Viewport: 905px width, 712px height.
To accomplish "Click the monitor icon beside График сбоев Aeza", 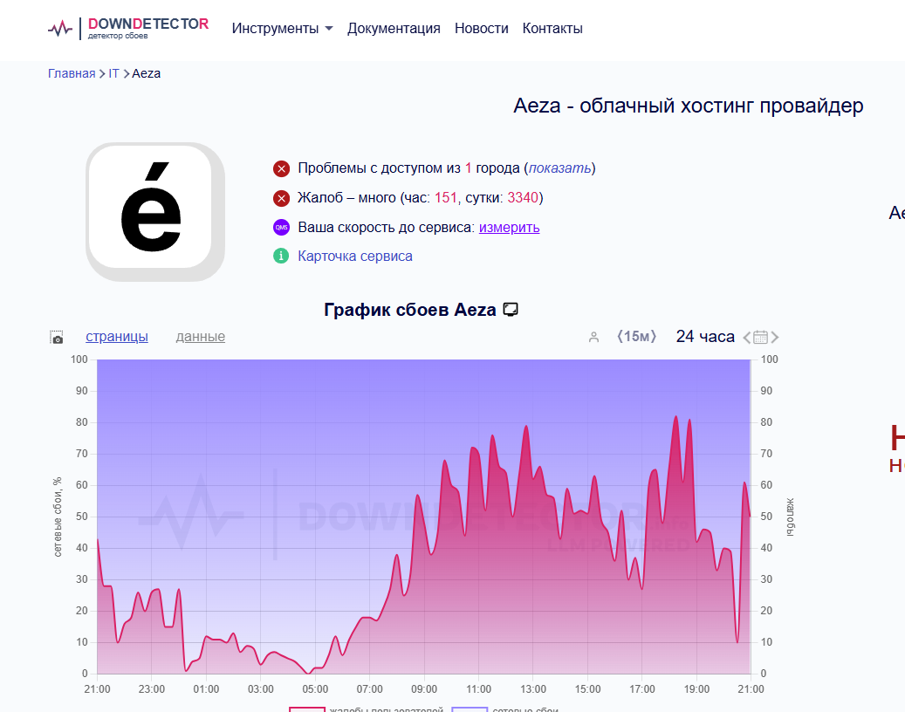I will click(511, 310).
